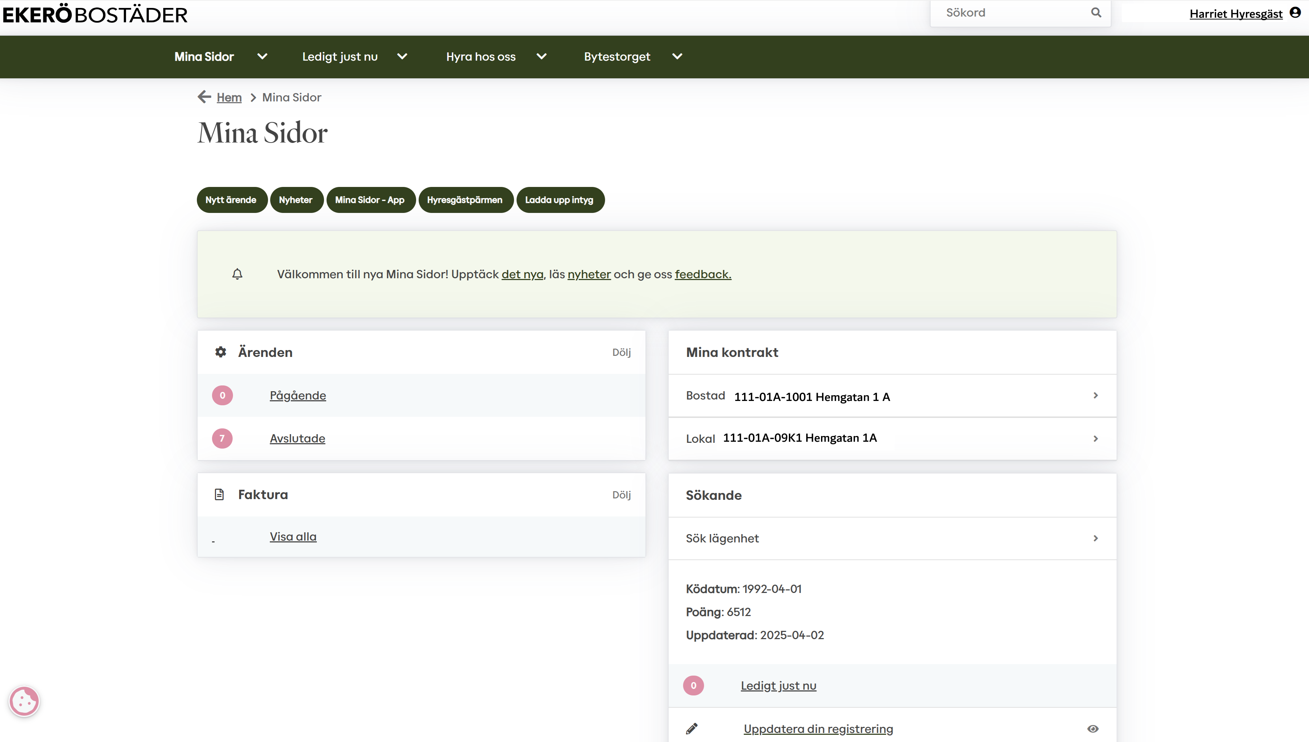Click the Pågående count badge
1309x742 pixels.
(x=223, y=396)
